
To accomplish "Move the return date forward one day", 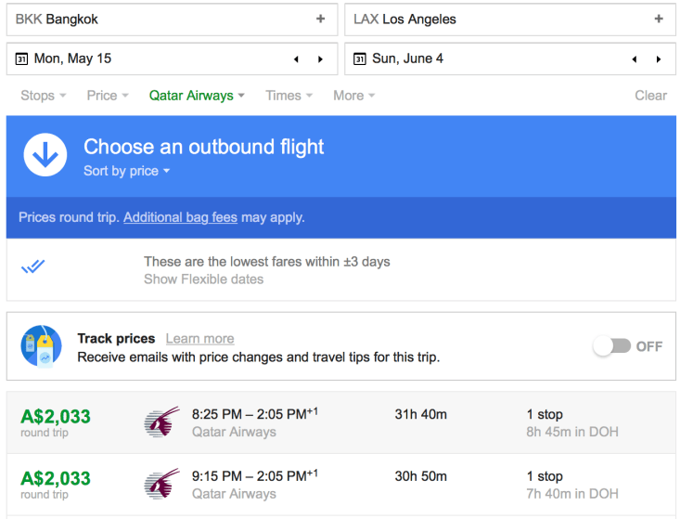I will (659, 58).
